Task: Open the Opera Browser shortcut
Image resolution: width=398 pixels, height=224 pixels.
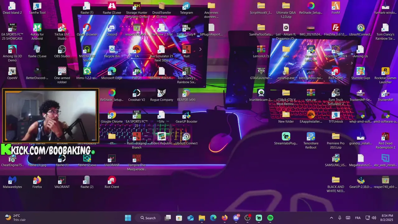Action: (87, 30)
